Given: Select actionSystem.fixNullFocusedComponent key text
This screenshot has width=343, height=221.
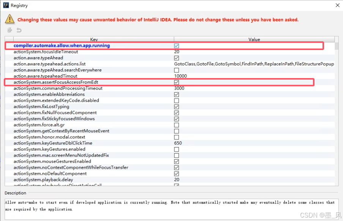Looking at the screenshot, I should tap(55, 113).
